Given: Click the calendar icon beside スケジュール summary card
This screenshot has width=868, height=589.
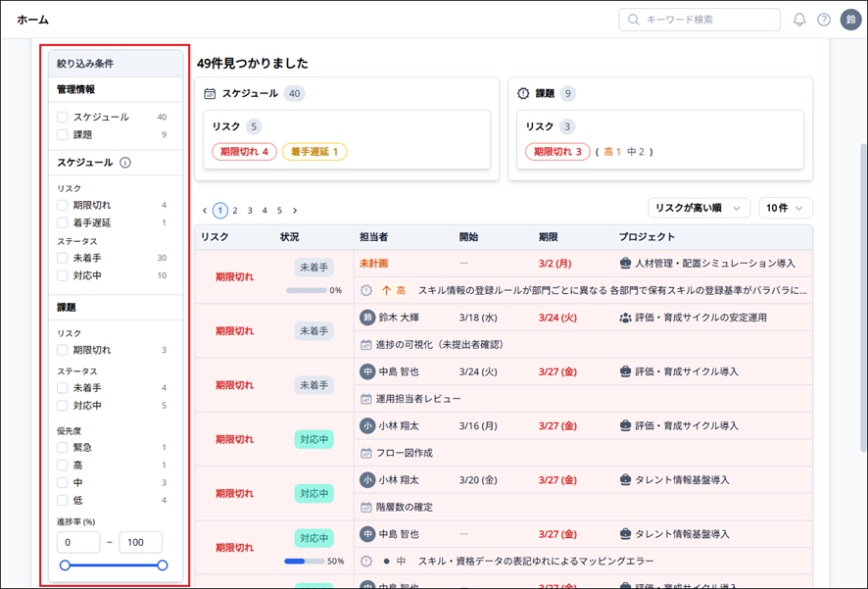Looking at the screenshot, I should pos(210,94).
